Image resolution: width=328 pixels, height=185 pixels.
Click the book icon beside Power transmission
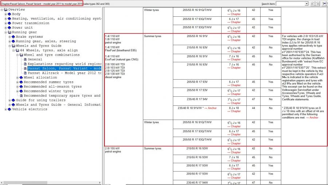click(9, 23)
